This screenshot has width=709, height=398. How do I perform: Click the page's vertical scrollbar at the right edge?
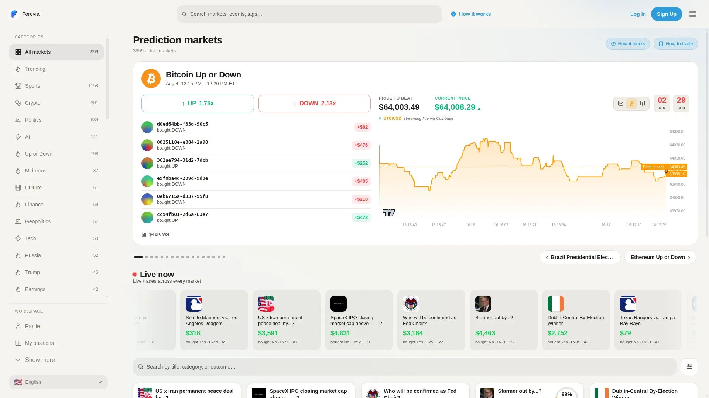707,135
